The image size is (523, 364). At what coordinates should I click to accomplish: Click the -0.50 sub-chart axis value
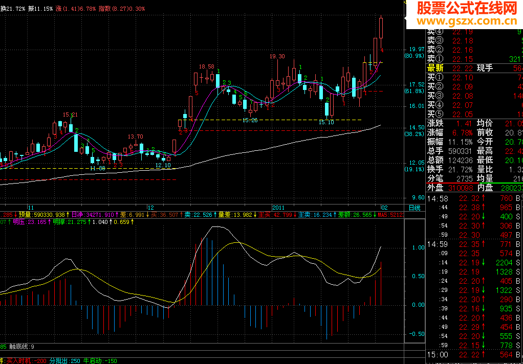click(417, 334)
